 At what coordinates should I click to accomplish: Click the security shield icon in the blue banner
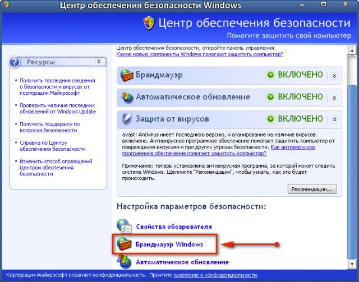coord(149,22)
